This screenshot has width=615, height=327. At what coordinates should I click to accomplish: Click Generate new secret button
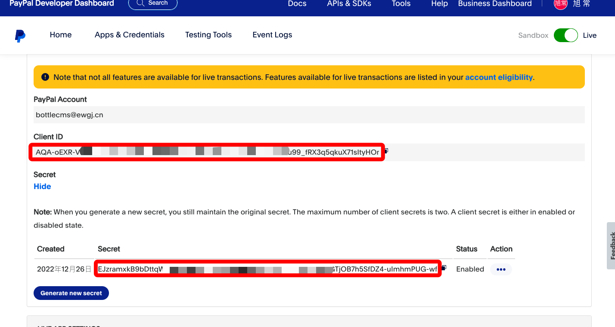point(71,293)
